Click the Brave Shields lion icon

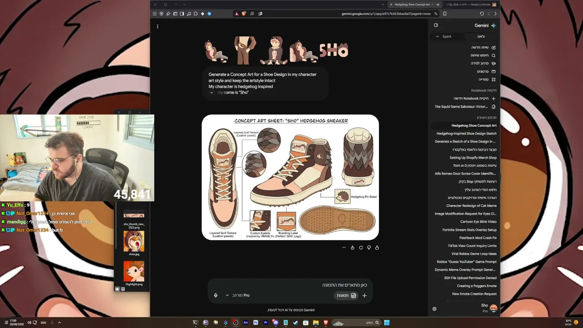[244, 14]
